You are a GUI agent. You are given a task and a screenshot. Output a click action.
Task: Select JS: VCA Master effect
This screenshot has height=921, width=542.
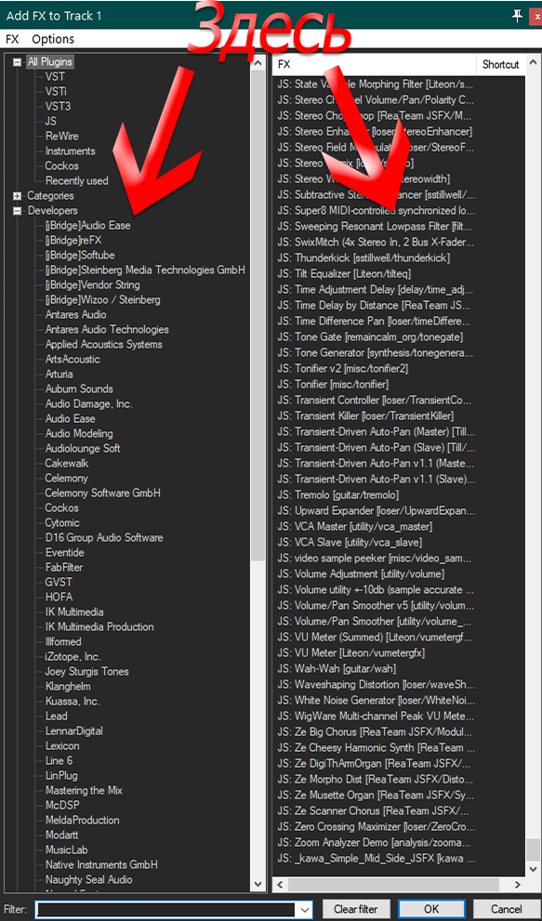point(354,527)
